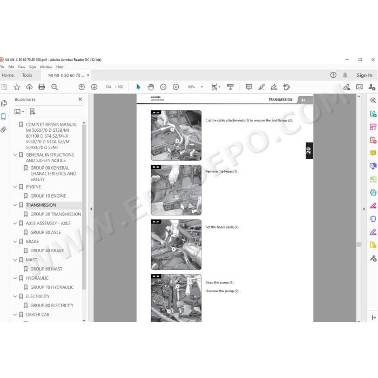Click the bookmarks panel scrollbar
This screenshot has height=378, width=378.
[84, 207]
